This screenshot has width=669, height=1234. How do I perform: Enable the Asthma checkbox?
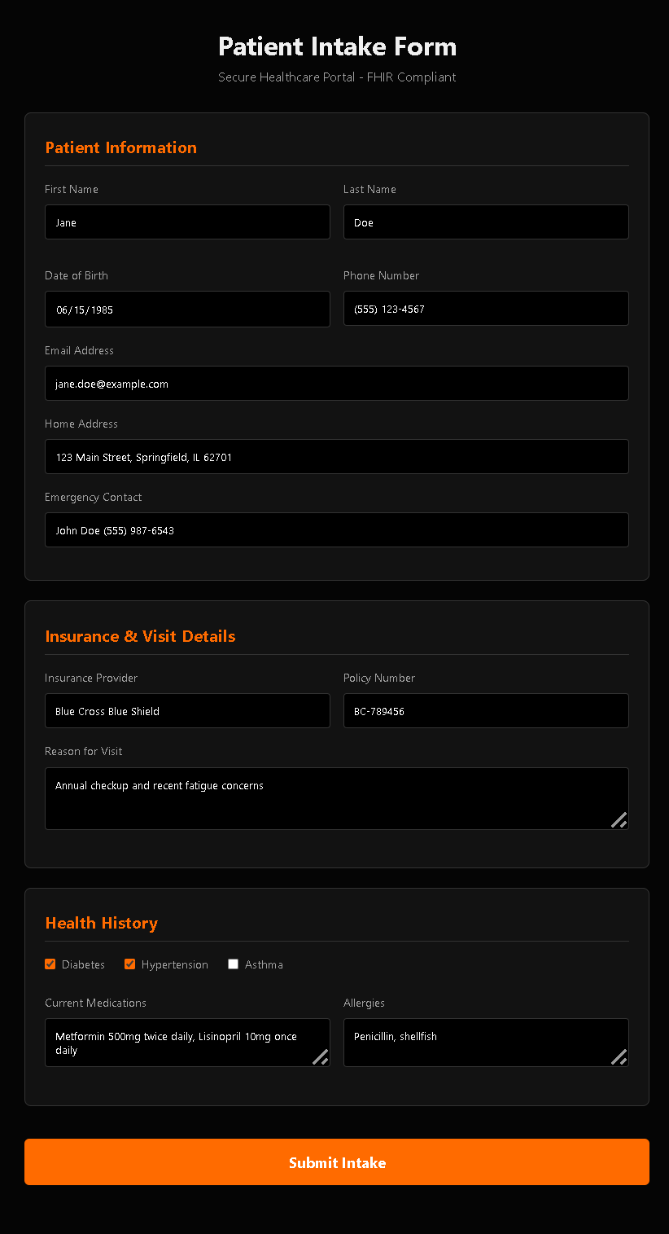[x=233, y=964]
